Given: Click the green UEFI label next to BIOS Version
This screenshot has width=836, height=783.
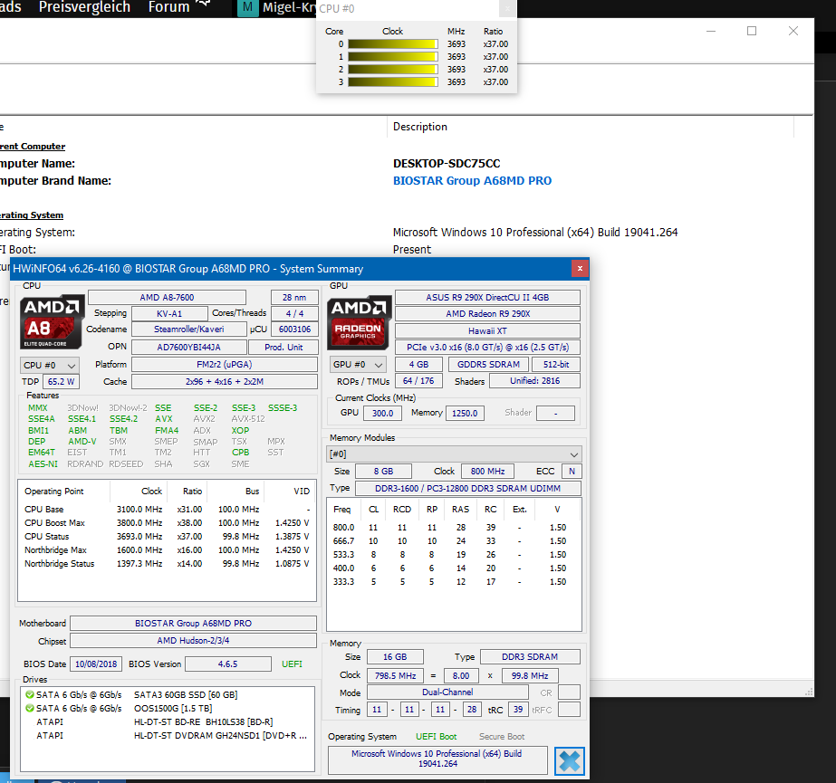Looking at the screenshot, I should (292, 664).
